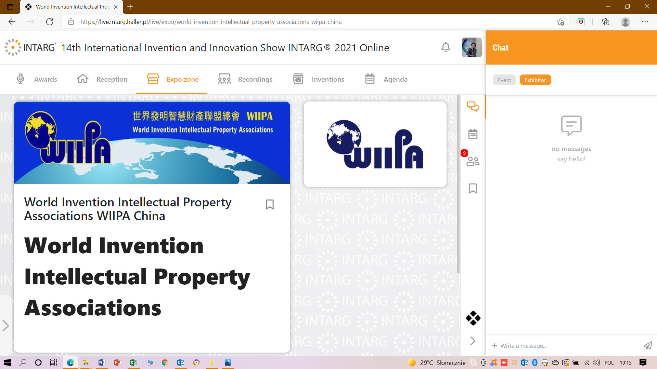
Task: Send the chat message
Action: 648,346
